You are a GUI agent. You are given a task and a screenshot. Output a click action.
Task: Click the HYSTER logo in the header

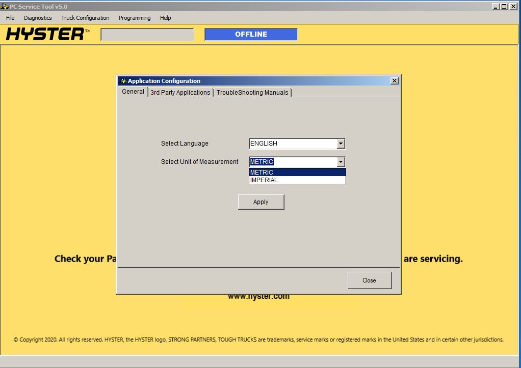(47, 35)
